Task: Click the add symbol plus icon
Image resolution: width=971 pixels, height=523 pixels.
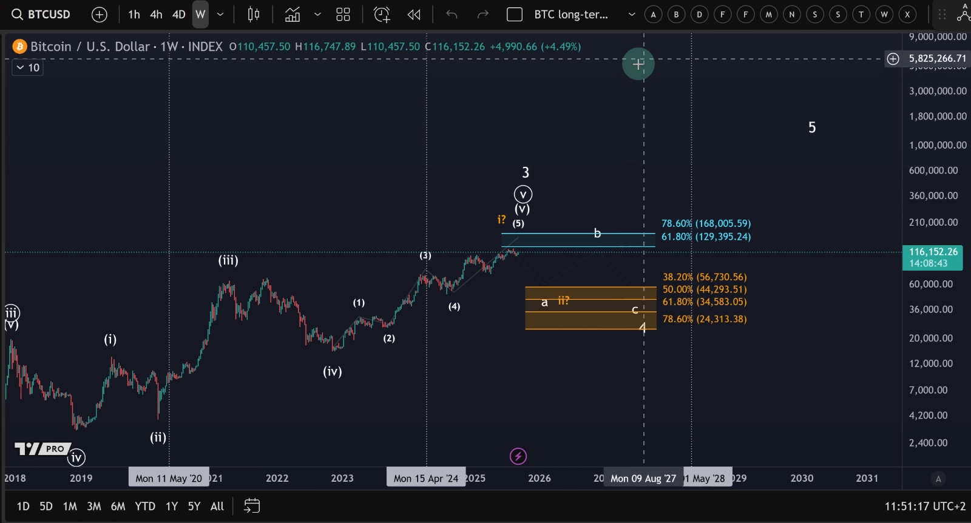Action: pyautogui.click(x=99, y=15)
